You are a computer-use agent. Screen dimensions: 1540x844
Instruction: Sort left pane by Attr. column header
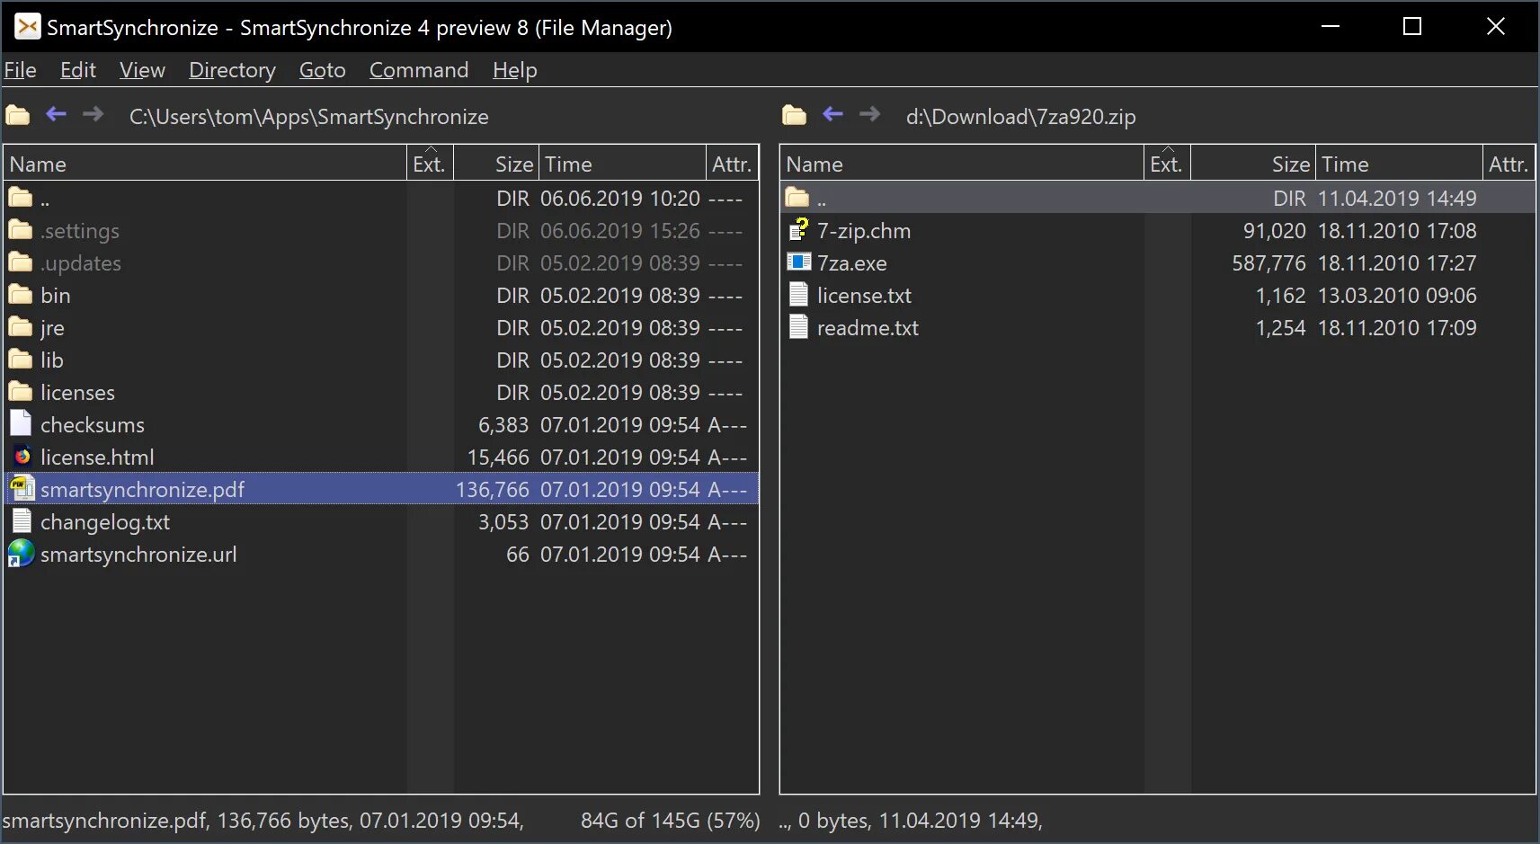coord(732,164)
